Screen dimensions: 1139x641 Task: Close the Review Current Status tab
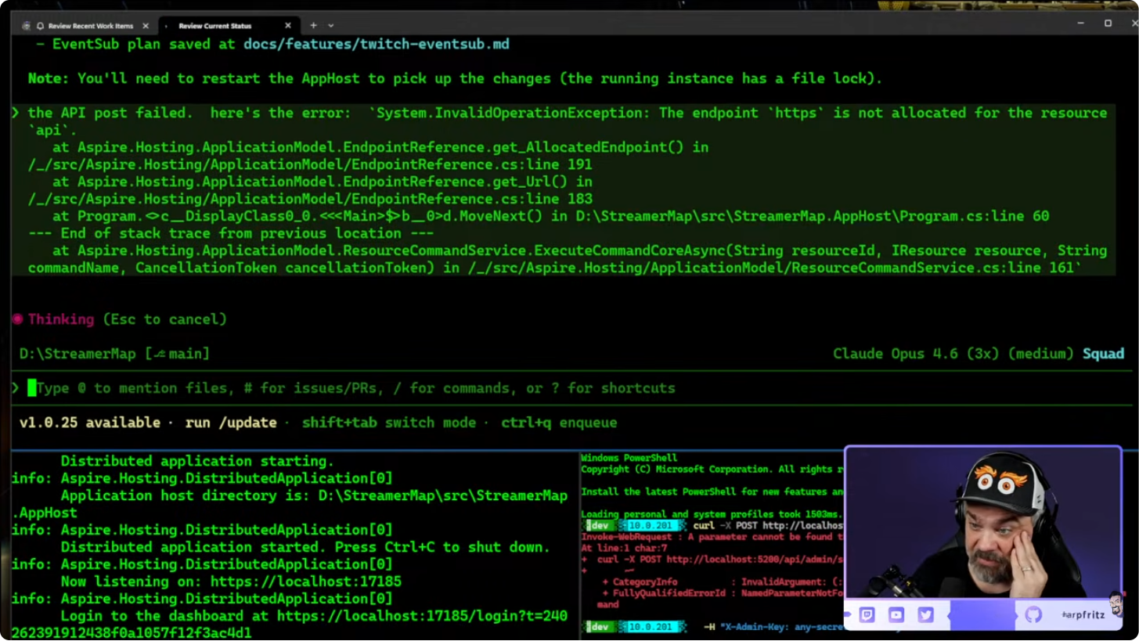pyautogui.click(x=288, y=26)
